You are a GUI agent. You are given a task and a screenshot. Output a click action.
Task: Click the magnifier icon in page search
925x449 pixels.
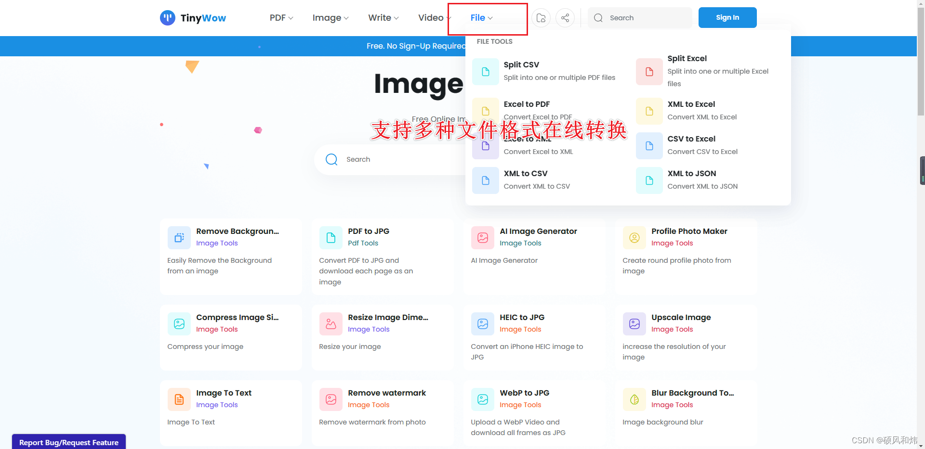click(x=331, y=159)
